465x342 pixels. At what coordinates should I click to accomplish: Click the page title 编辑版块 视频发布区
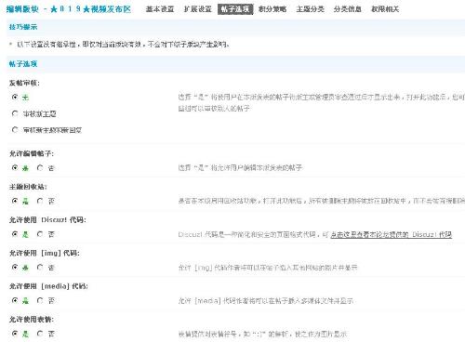(69, 9)
